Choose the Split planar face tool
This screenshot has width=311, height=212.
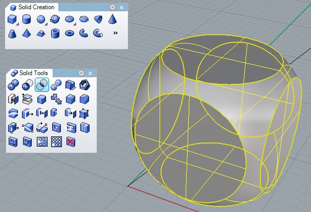tap(28, 128)
